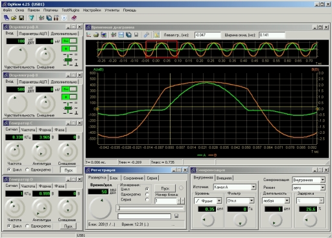Click the stacked floppies icon in the diagram toolbar

pos(128,35)
